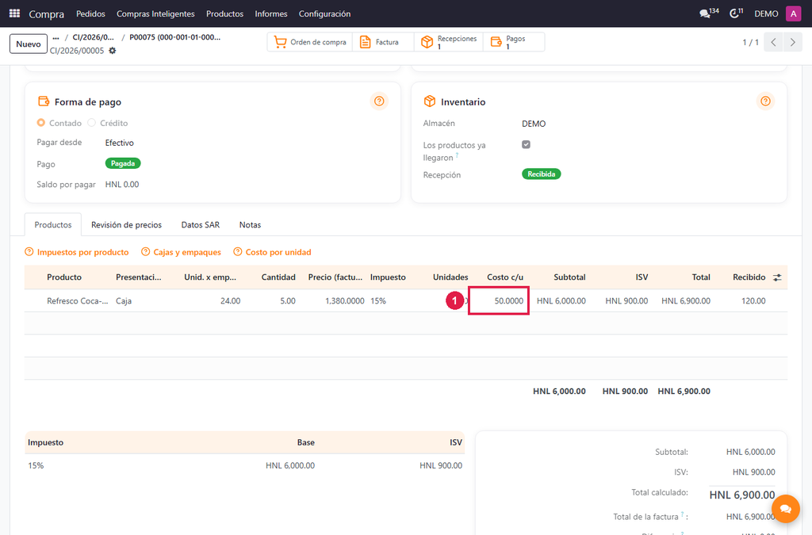The height and width of the screenshot is (535, 812).
Task: Open the chat messages icon showing 134
Action: [x=709, y=13]
